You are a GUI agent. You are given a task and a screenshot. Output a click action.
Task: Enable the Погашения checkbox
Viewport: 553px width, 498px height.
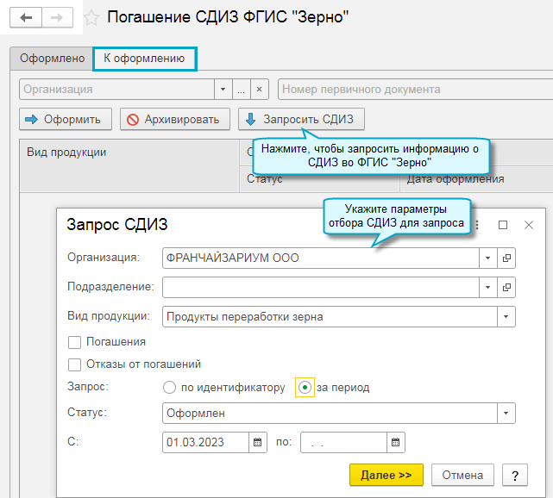click(x=74, y=342)
